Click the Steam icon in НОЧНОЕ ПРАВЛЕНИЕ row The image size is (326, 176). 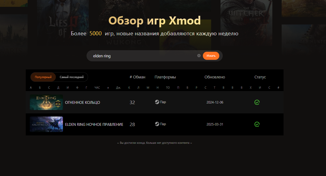tap(157, 124)
